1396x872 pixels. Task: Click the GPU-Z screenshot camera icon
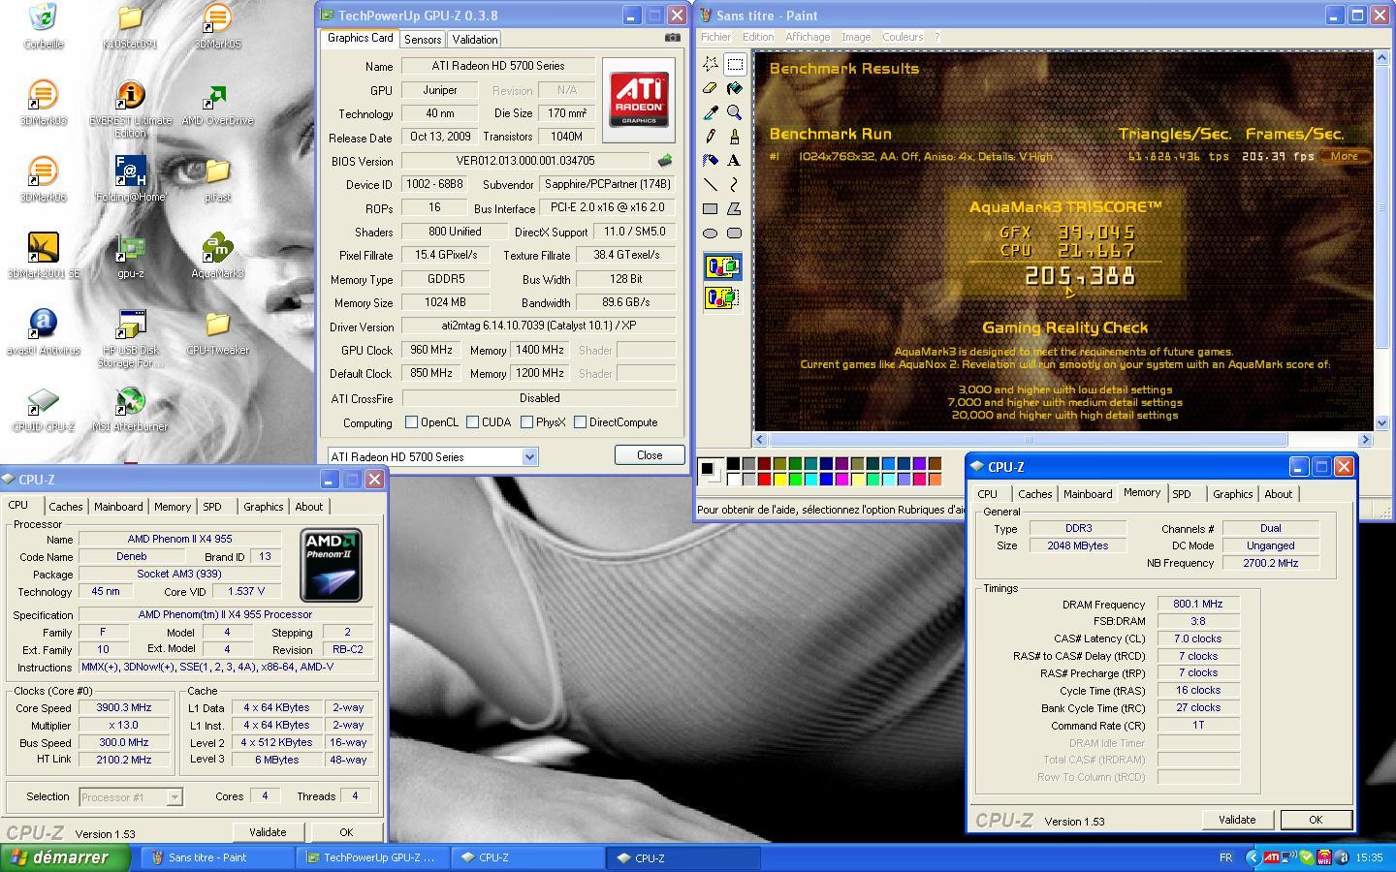point(672,38)
